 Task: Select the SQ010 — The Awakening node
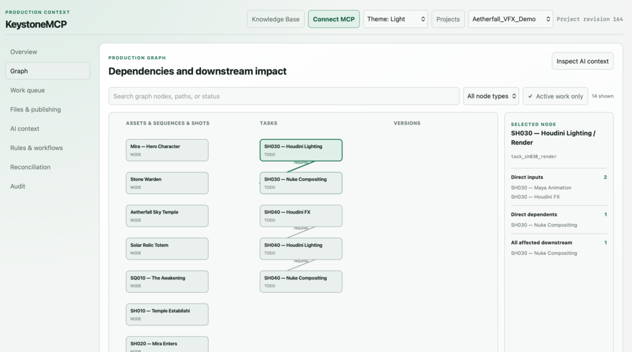click(x=167, y=281)
